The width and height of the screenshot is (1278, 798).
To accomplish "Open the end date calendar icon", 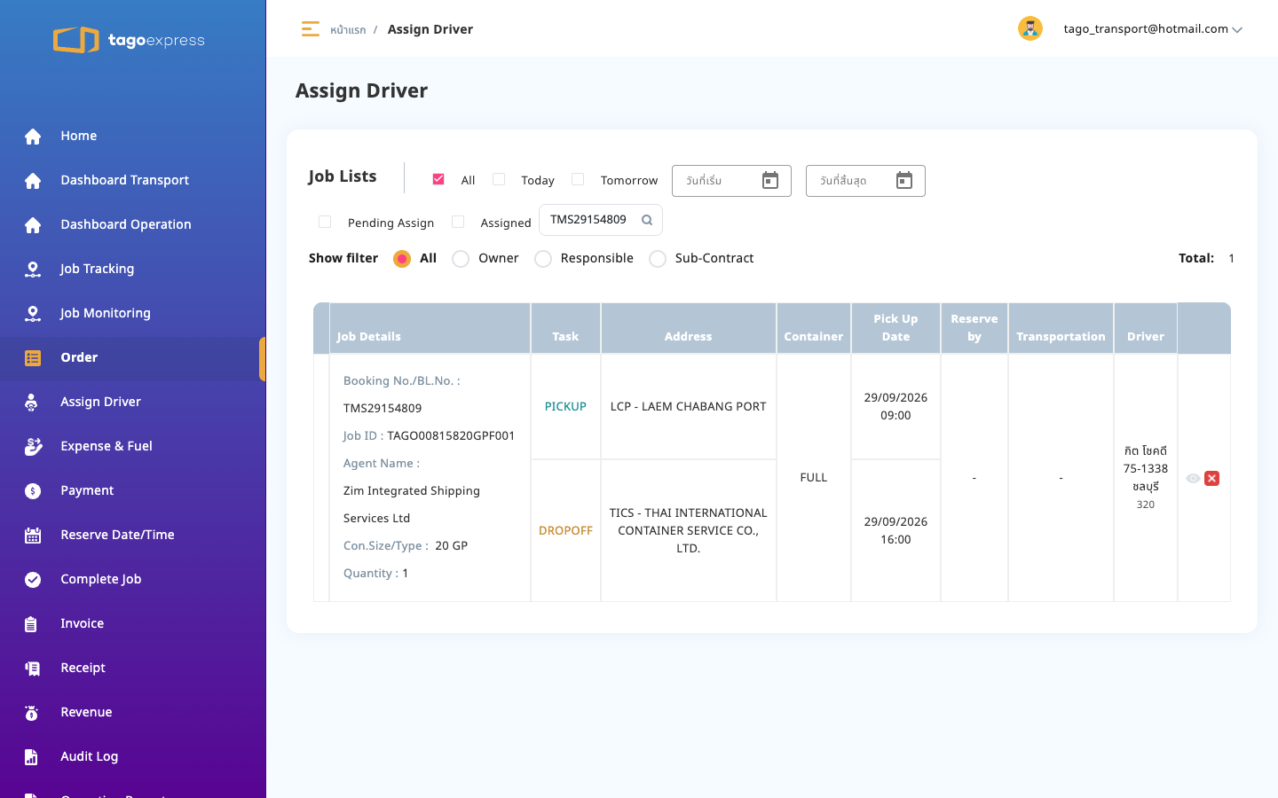I will (x=904, y=181).
